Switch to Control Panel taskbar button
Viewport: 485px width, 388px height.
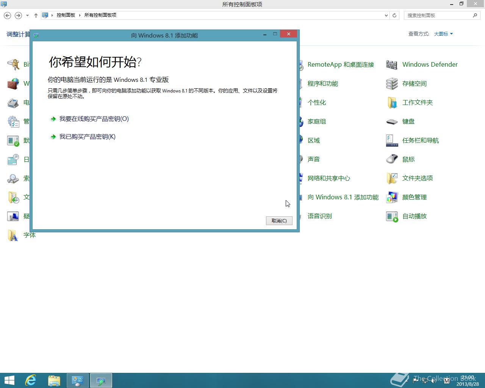click(78, 380)
